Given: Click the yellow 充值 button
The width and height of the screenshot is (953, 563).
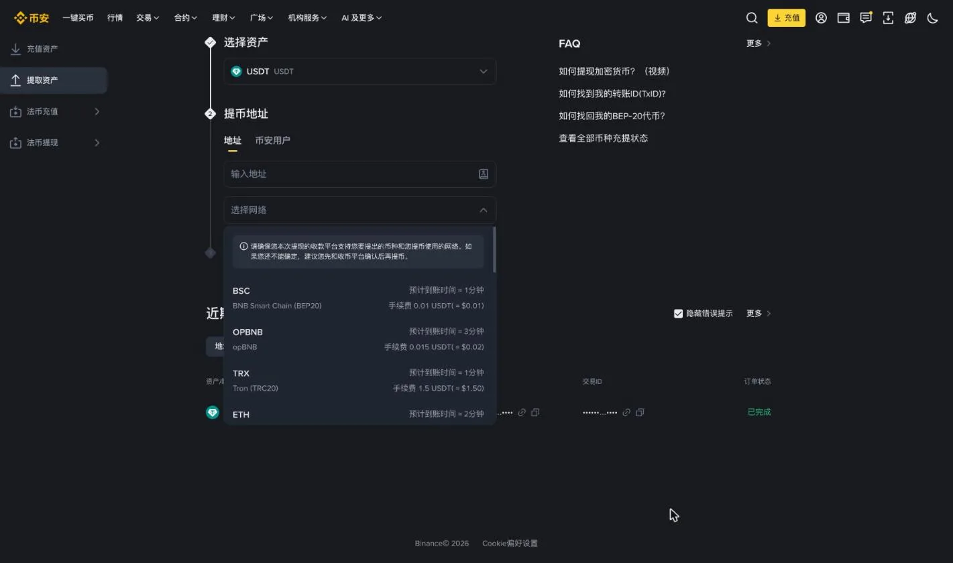Looking at the screenshot, I should coord(786,18).
